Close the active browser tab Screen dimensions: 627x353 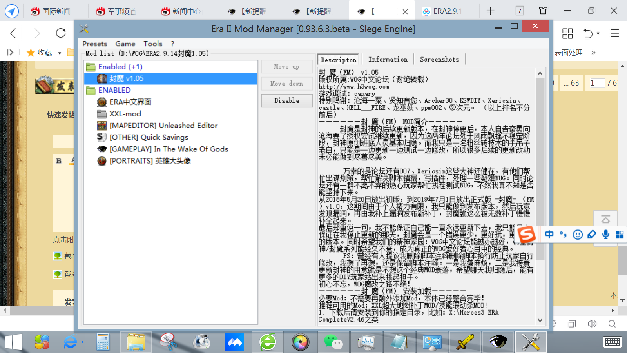pos(405,12)
